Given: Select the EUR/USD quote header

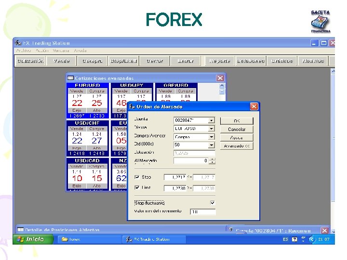Looking at the screenshot, I should [87, 85].
